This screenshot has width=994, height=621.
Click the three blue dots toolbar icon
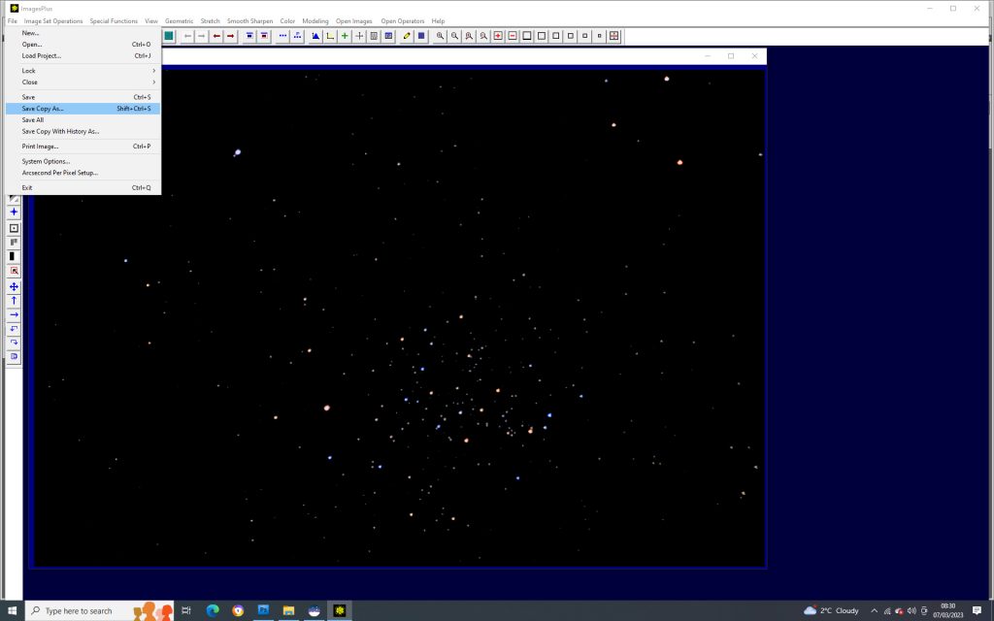282,36
